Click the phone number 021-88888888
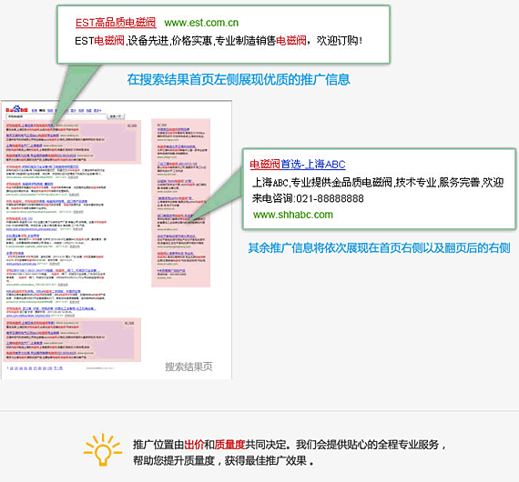The image size is (519, 482). (x=330, y=198)
